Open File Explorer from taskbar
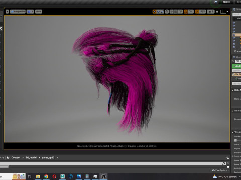 [38, 176]
